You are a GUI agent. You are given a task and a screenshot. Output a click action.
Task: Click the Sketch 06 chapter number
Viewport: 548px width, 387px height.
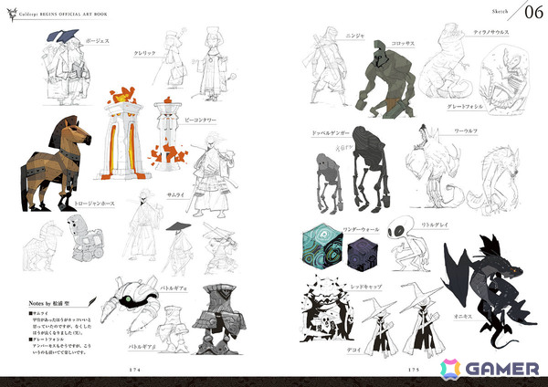(533, 13)
